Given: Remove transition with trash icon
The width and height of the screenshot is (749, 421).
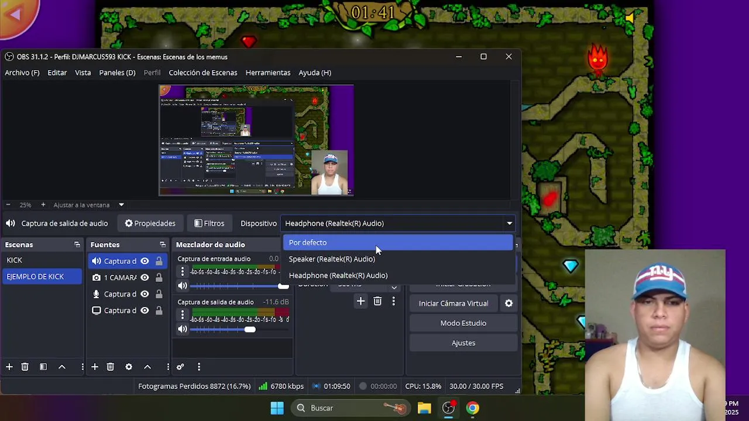Looking at the screenshot, I should 377,301.
